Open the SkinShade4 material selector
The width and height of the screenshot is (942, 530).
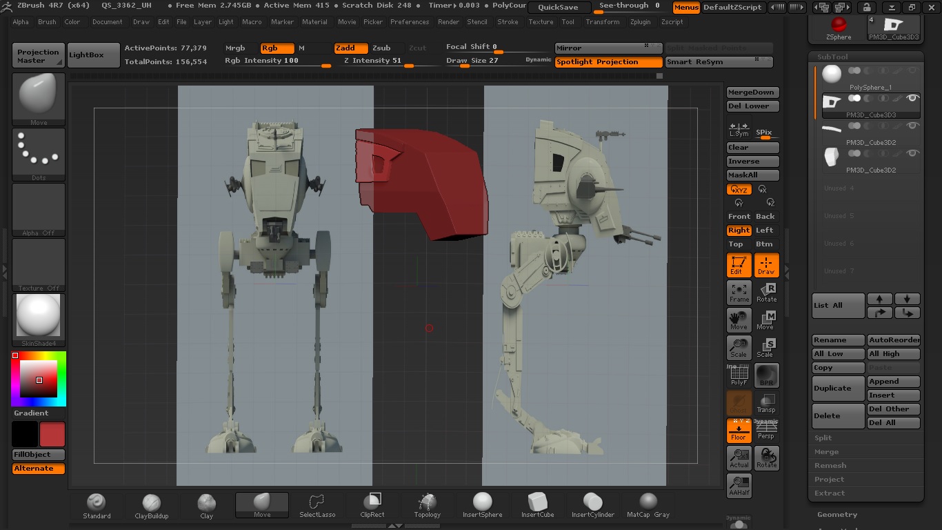(39, 320)
